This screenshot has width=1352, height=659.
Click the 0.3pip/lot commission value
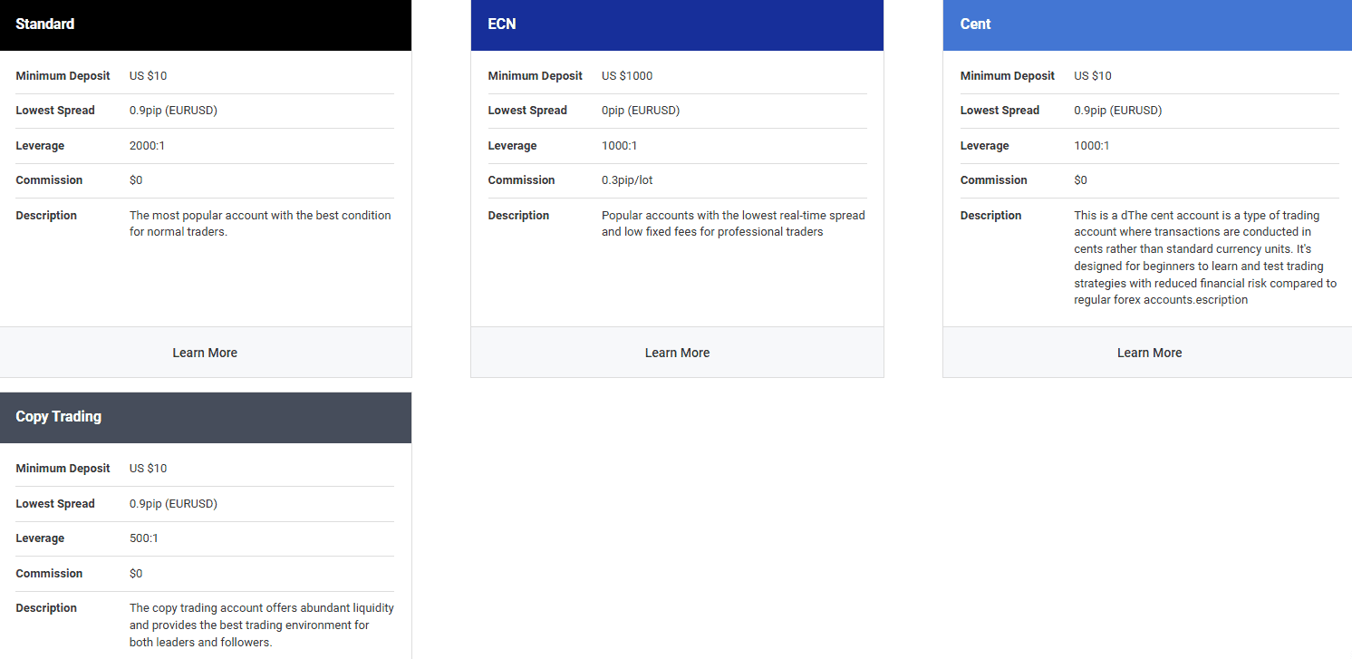(627, 179)
